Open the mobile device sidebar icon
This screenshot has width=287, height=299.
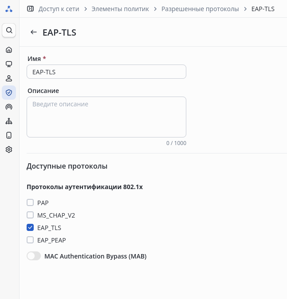point(9,135)
